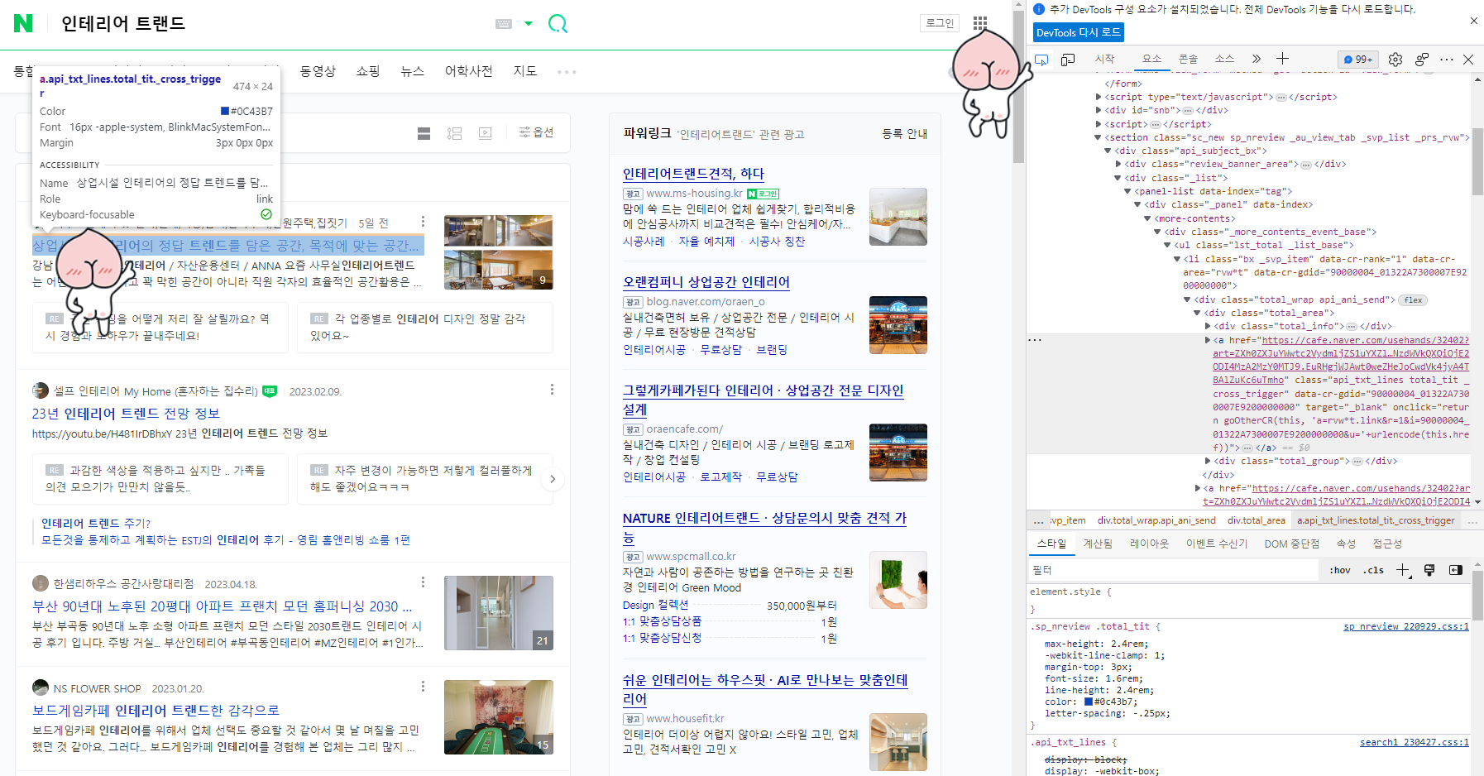Show more DevTools tabs with the chevron
This screenshot has width=1484, height=776.
point(1257,59)
